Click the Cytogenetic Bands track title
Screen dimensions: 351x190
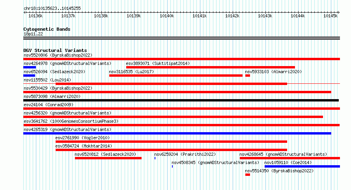pos(47,29)
